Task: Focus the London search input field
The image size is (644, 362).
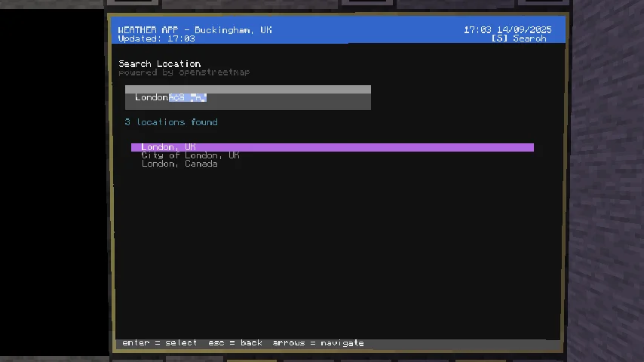Action: [247, 98]
